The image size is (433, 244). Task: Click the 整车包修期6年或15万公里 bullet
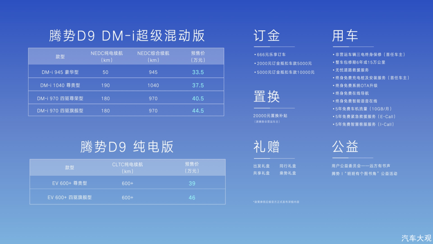tap(359, 63)
